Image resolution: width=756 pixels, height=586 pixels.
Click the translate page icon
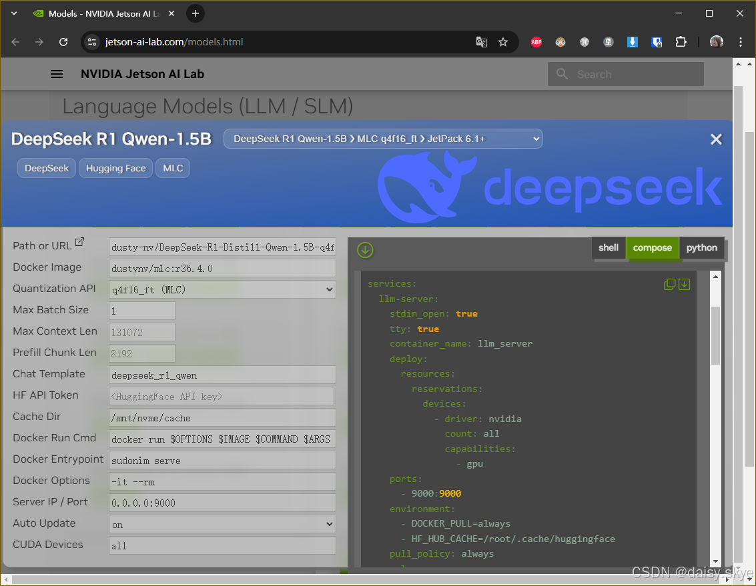click(x=481, y=42)
